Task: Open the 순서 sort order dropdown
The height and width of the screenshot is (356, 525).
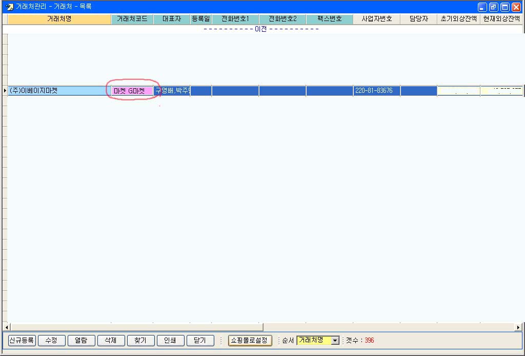Action: pos(335,341)
